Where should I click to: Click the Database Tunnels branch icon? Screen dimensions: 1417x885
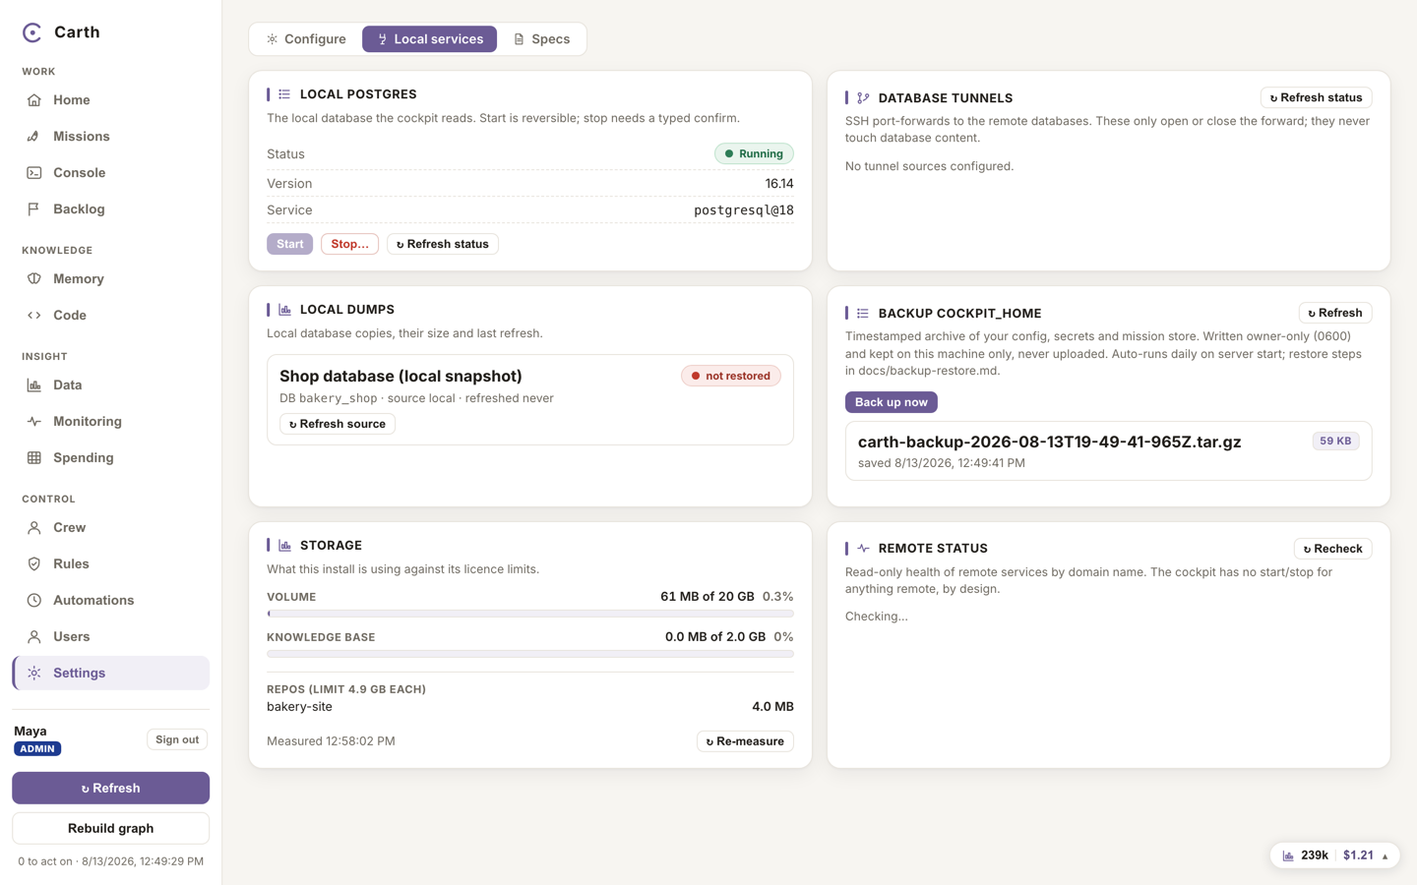pyautogui.click(x=863, y=98)
